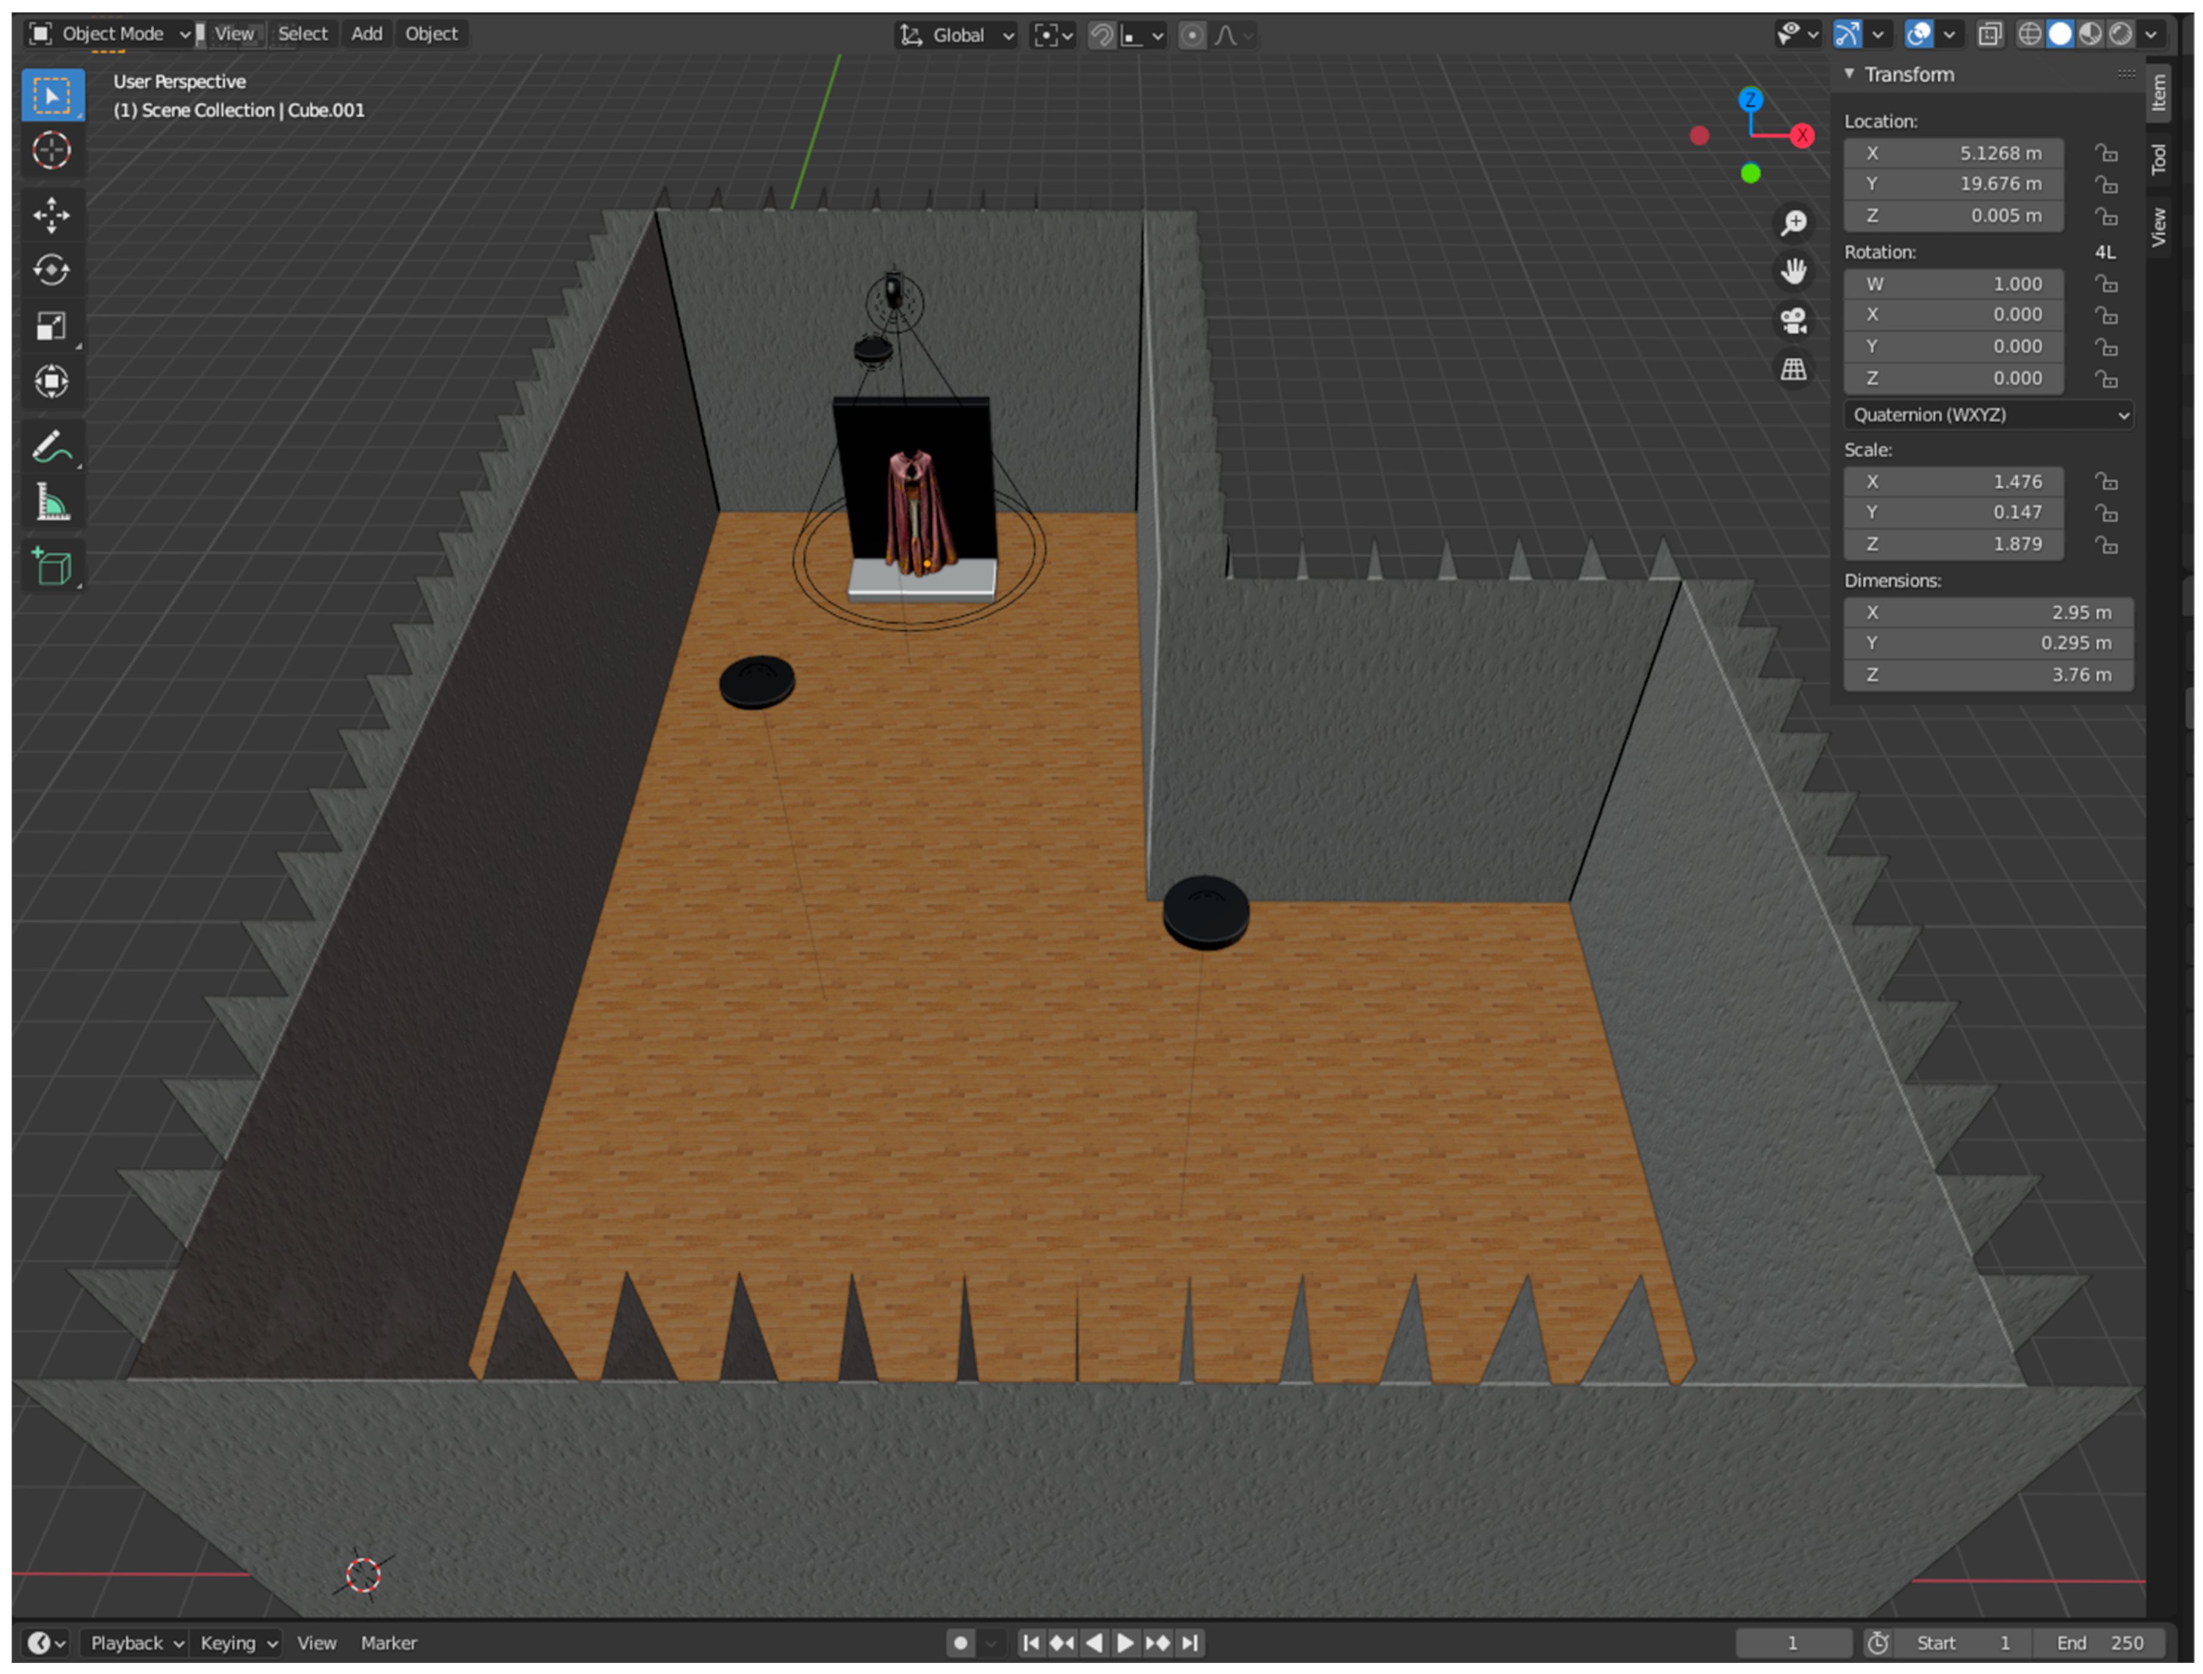The height and width of the screenshot is (1674, 2203).
Task: Activate the Rotate tool
Action: 51,270
